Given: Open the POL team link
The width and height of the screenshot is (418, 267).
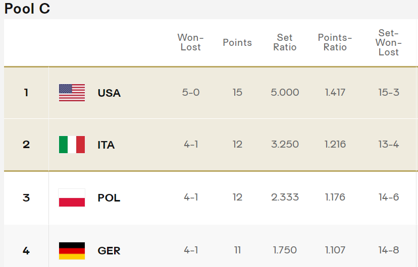Looking at the screenshot, I should (109, 198).
